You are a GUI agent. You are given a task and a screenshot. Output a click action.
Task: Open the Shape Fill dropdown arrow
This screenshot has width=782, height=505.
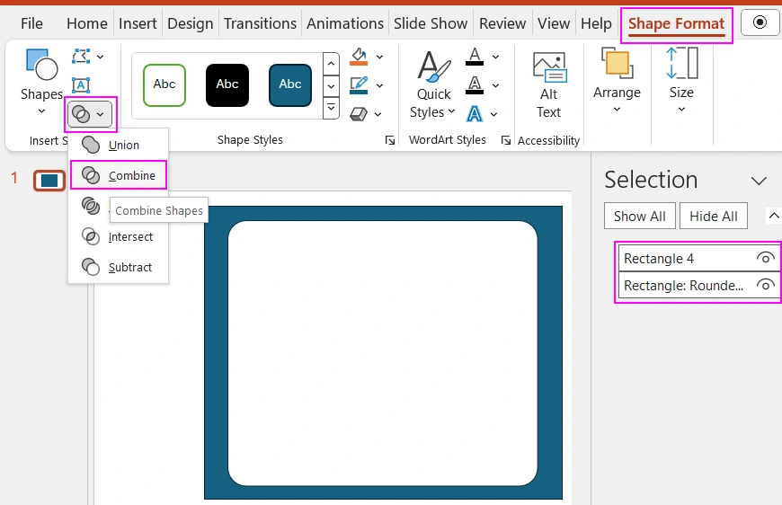point(379,57)
